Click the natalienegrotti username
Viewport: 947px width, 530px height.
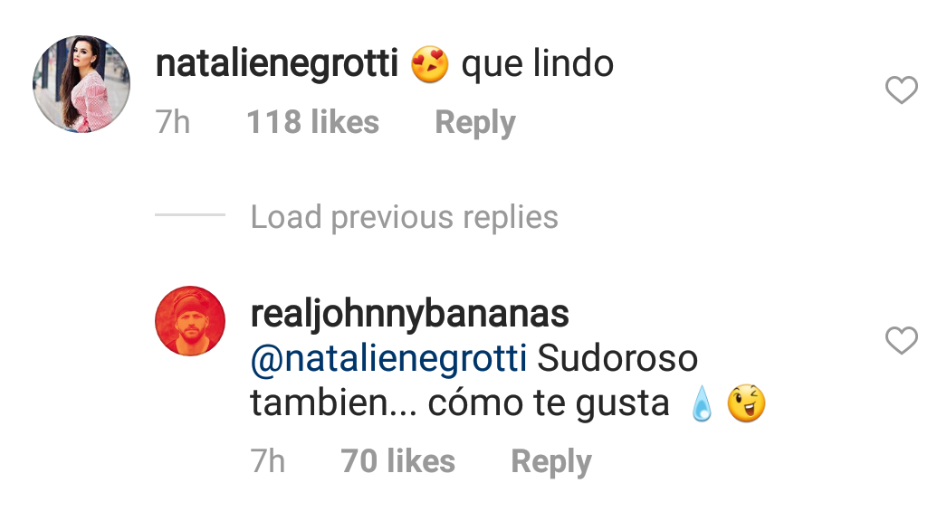(277, 63)
